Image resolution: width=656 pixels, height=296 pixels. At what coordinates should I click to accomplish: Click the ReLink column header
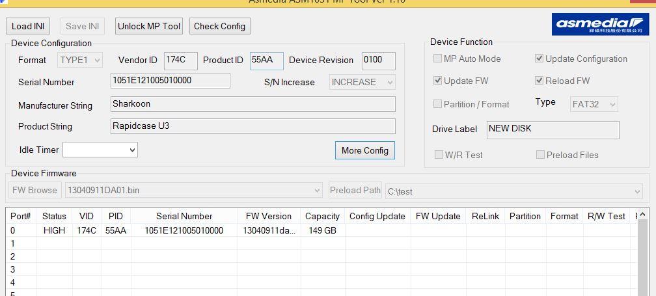tap(485, 216)
